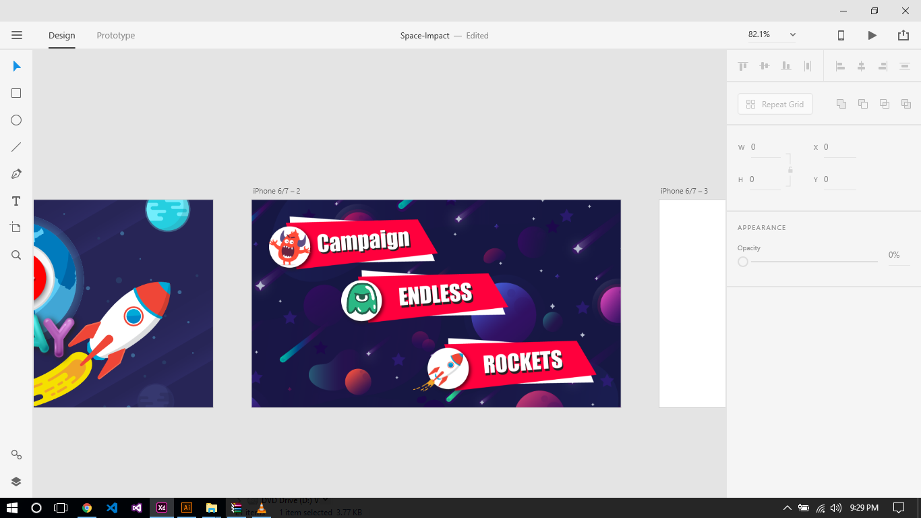This screenshot has height=518, width=921.
Task: Click the Repeat Grid button
Action: pos(775,105)
